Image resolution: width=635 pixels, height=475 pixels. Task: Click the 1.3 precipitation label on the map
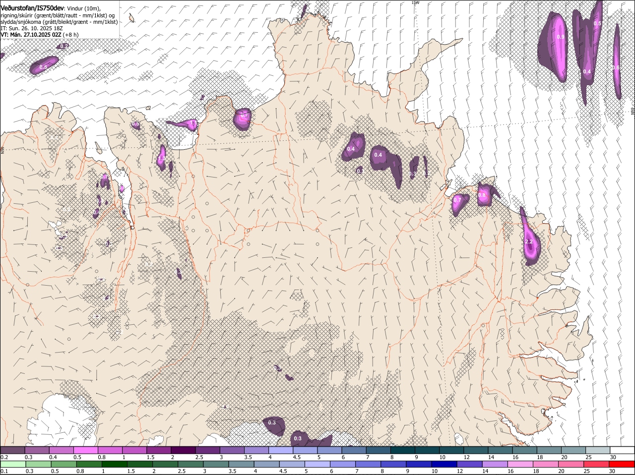(161, 159)
